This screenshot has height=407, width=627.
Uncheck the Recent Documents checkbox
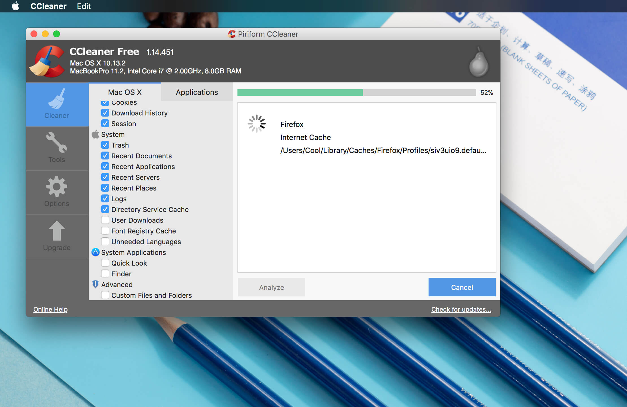pos(105,156)
